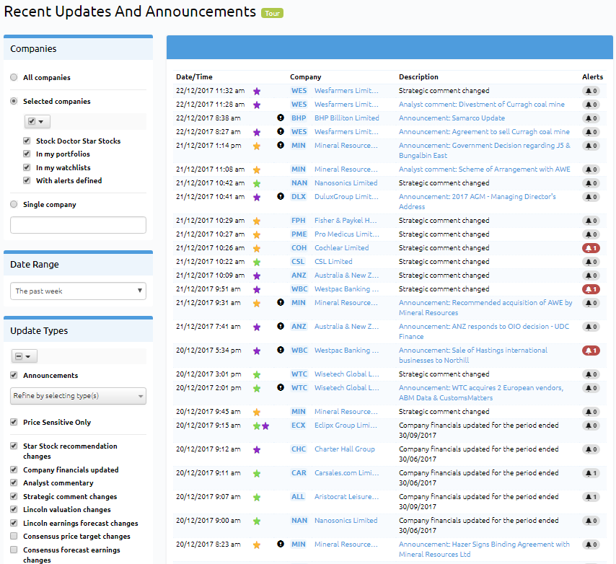
Task: Open the Date Range dropdown showing The past week
Action: click(x=78, y=291)
